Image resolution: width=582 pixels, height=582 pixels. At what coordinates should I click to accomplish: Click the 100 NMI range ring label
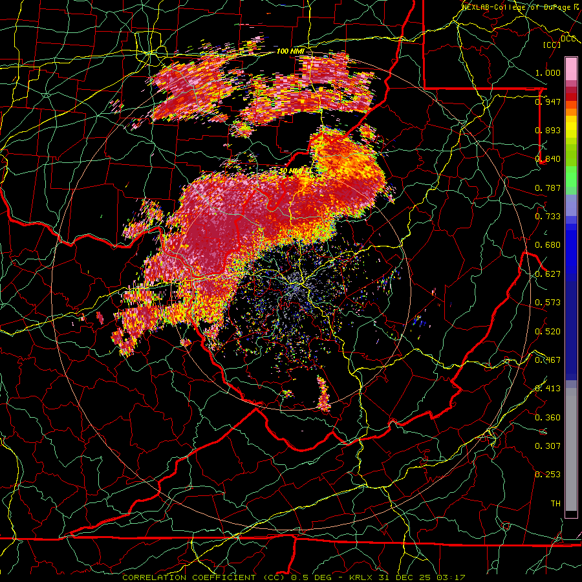(290, 51)
